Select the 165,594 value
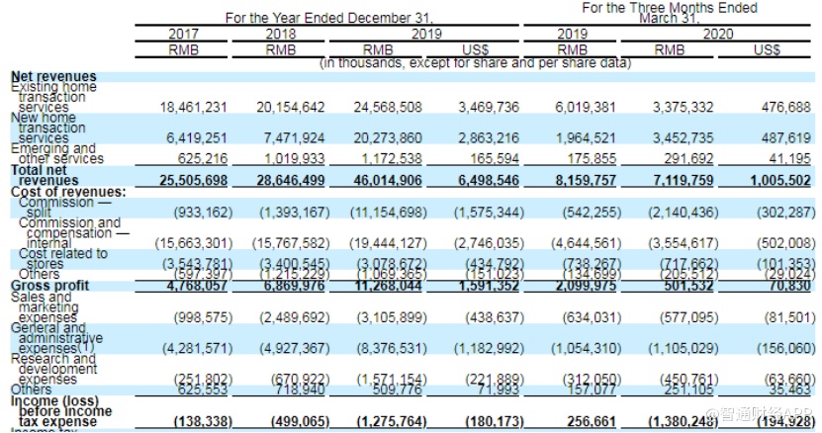Image resolution: width=822 pixels, height=433 pixels. tap(495, 159)
